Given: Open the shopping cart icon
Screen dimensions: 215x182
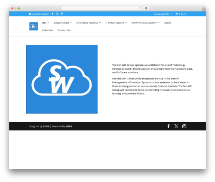Looking at the screenshot, I should [176, 14].
